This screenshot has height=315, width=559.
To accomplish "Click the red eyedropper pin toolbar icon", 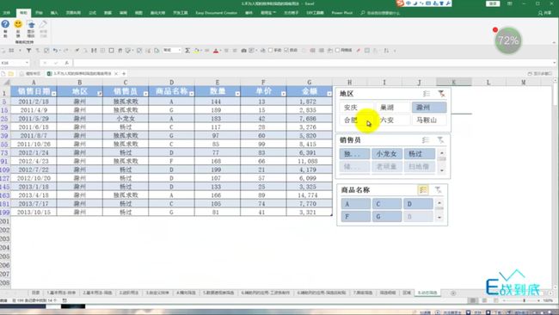I will coord(359,51).
